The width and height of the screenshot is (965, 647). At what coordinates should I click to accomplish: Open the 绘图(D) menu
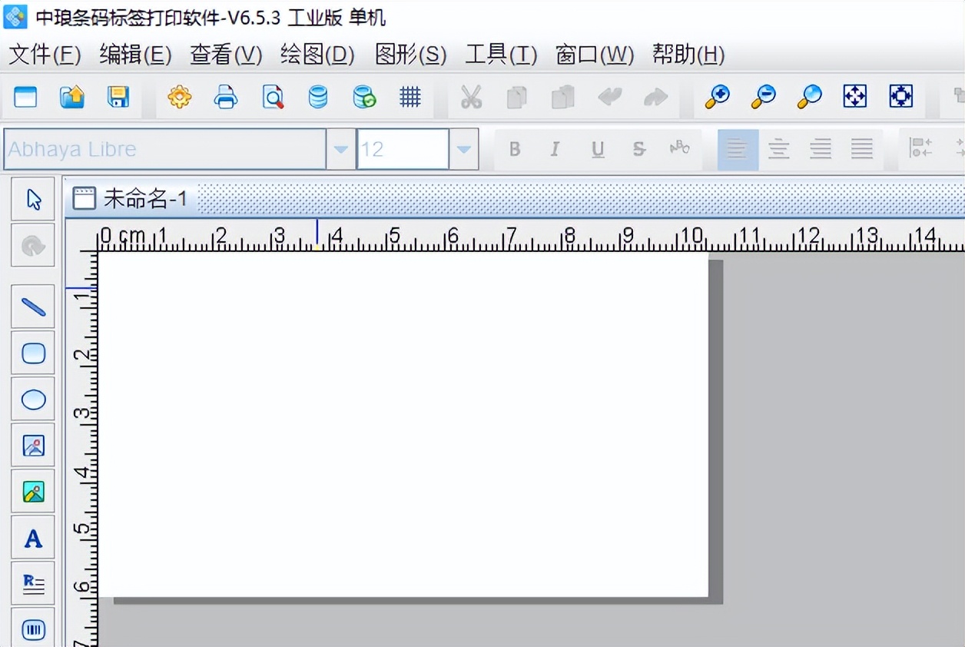click(316, 55)
